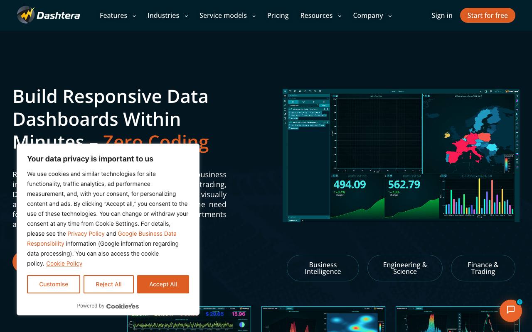Expand the Features menu chevron
532x332 pixels.
click(x=134, y=16)
